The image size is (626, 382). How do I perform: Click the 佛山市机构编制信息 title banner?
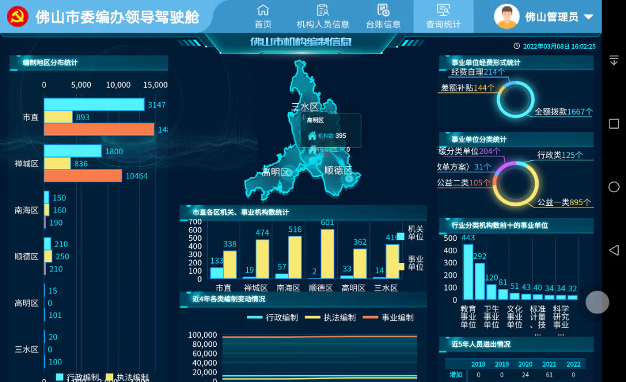pyautogui.click(x=301, y=41)
